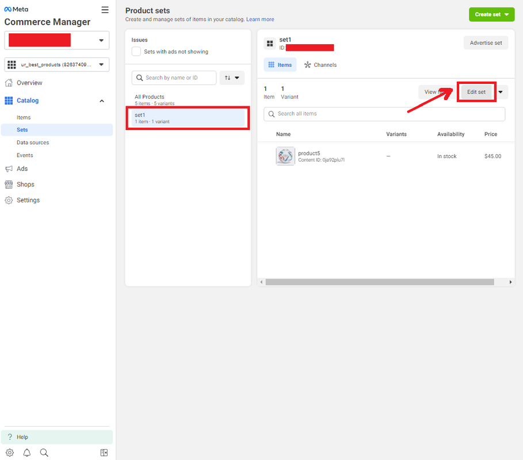Click the product5 thumbnail image
523x460 pixels.
pos(285,156)
